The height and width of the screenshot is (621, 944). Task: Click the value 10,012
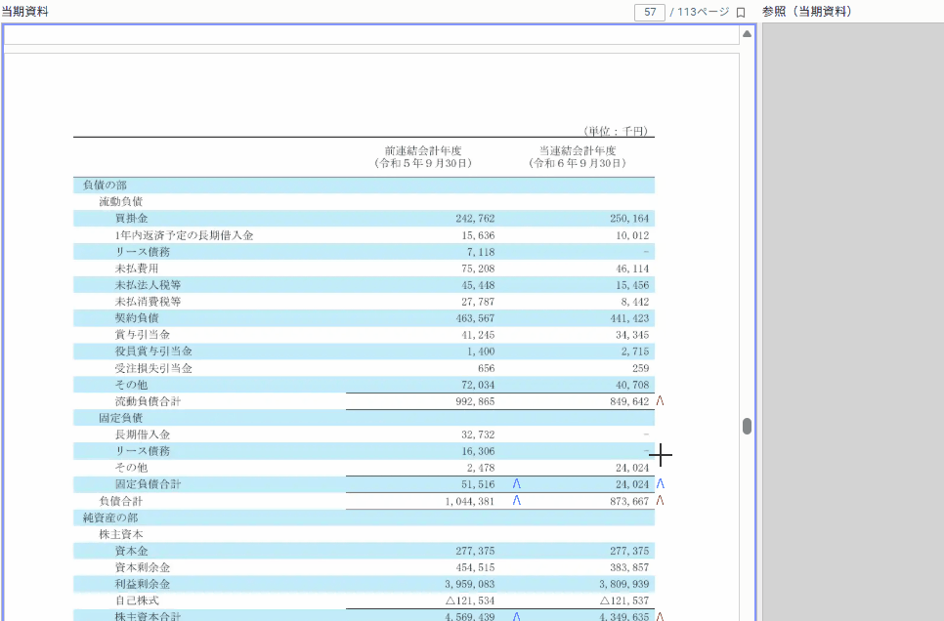point(632,235)
